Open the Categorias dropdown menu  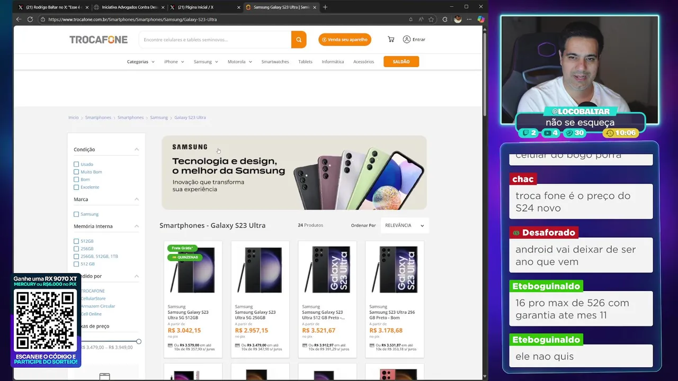click(141, 62)
